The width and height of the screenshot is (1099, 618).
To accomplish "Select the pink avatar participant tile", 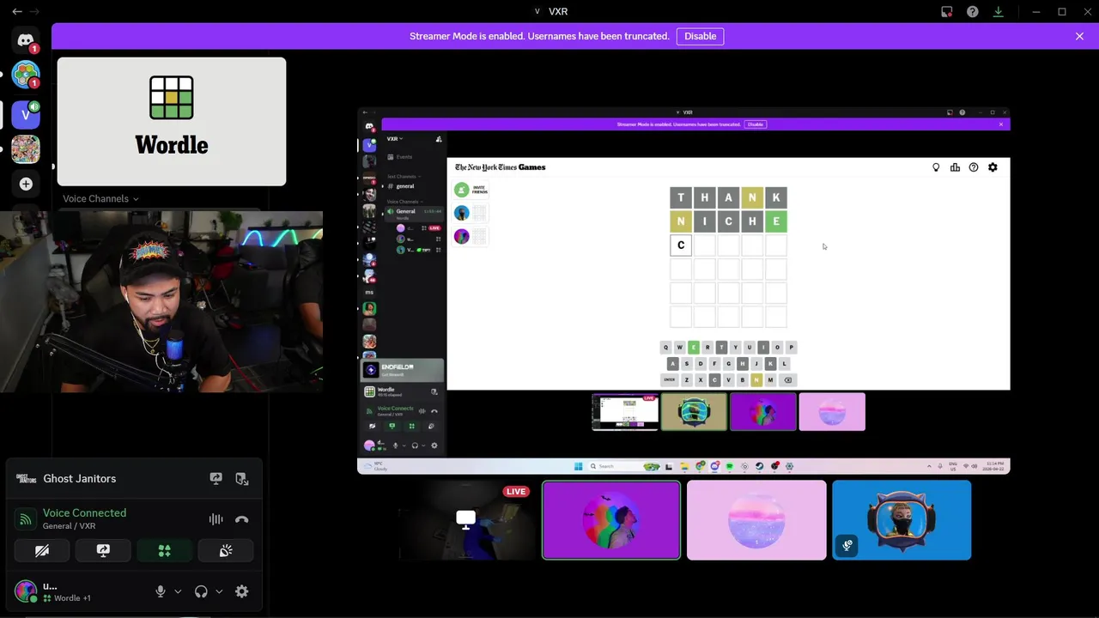I will click(756, 520).
